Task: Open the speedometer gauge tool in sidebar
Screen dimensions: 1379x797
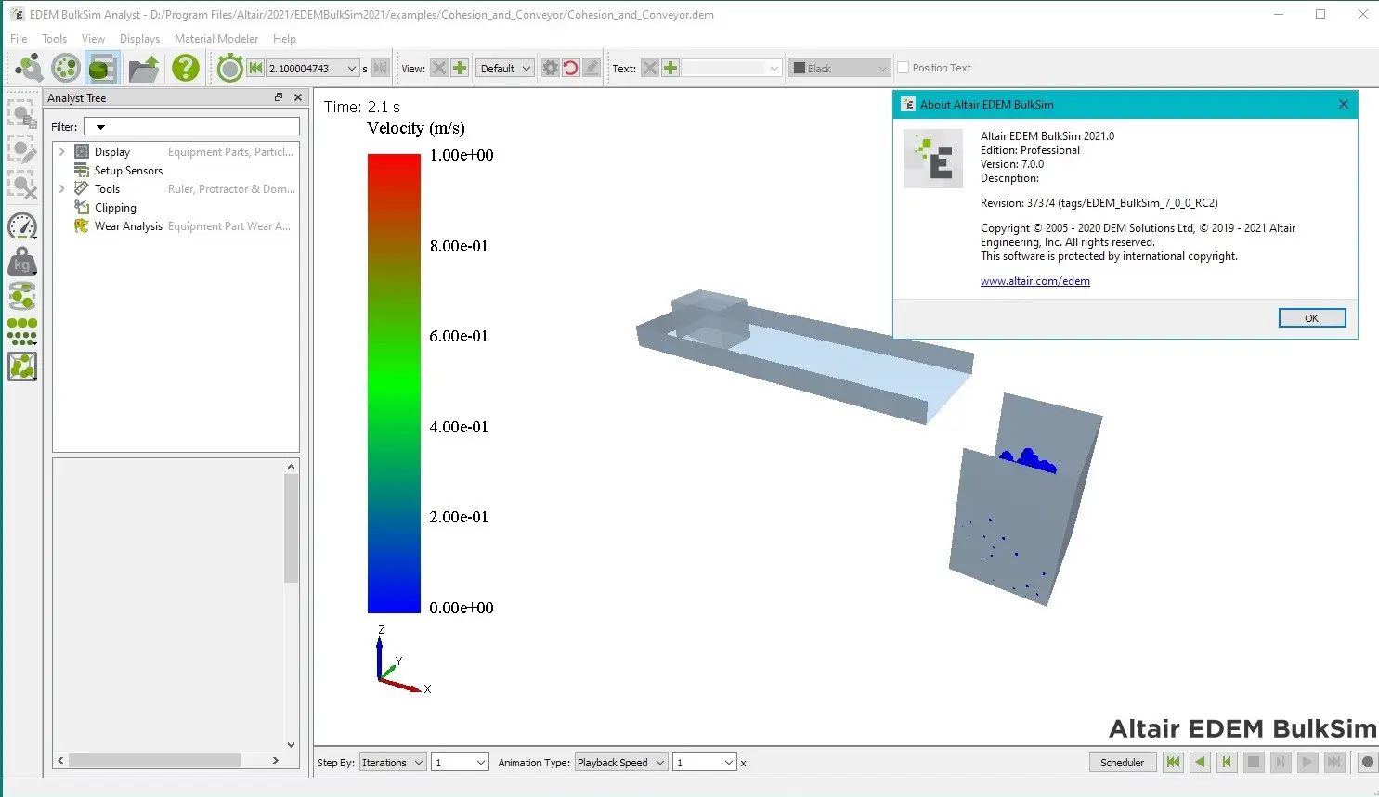Action: 22,226
